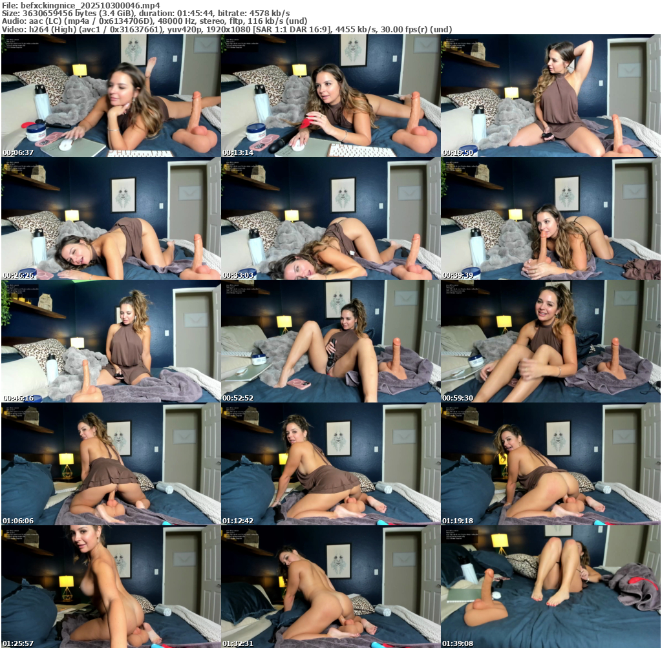
Task: Open the thumbnail stamped 01:39:08
Action: coord(551,587)
